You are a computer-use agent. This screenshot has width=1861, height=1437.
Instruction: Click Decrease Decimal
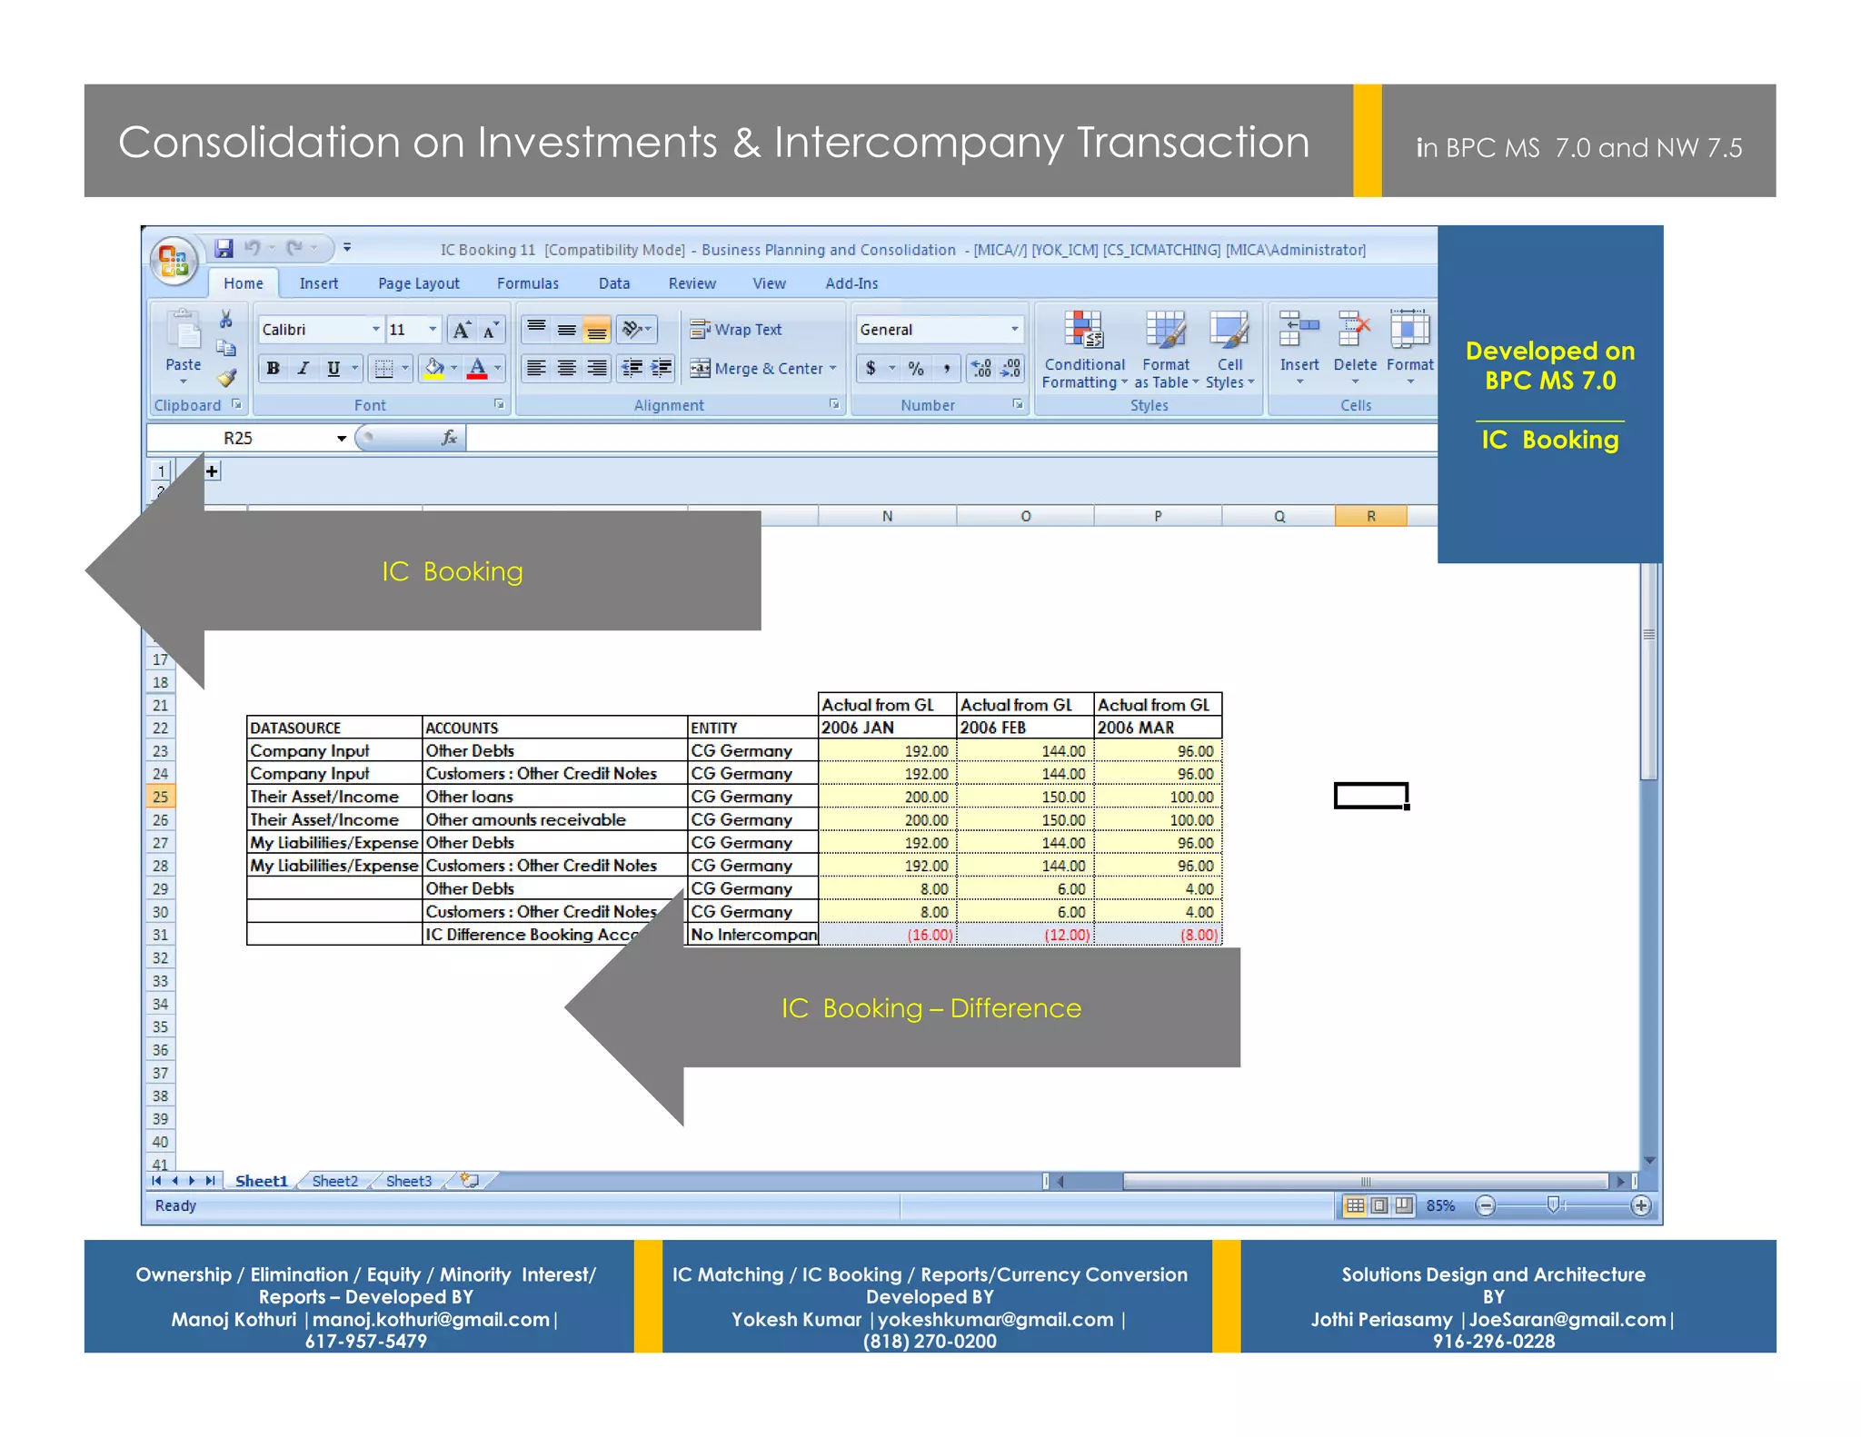click(x=1010, y=368)
